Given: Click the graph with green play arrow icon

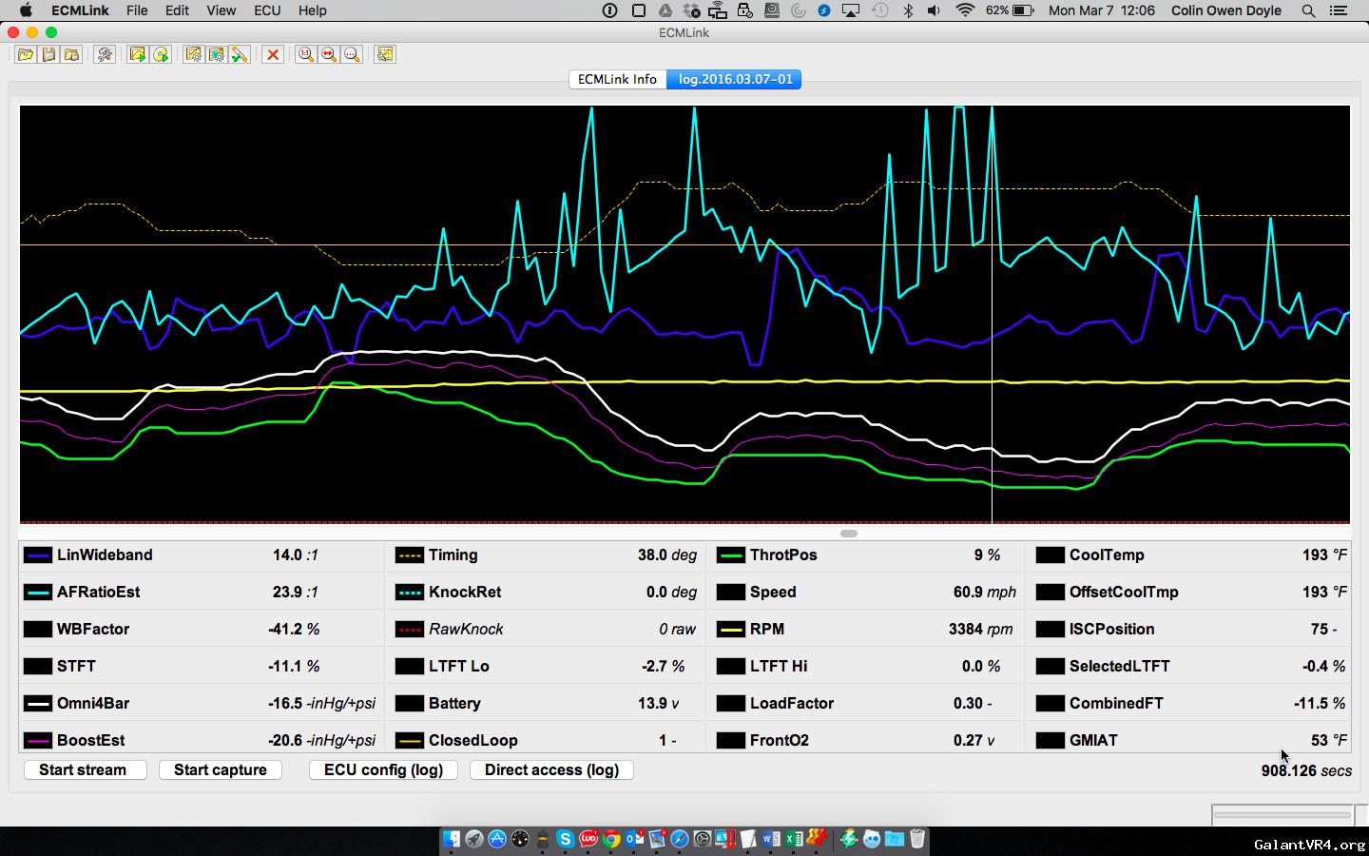Looking at the screenshot, I should 138,55.
